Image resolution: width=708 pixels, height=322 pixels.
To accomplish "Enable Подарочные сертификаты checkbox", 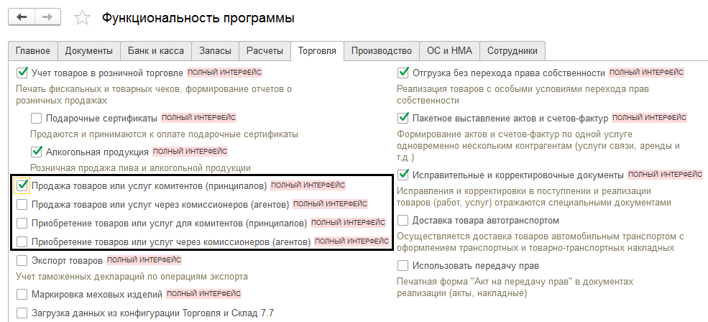I will pos(37,118).
